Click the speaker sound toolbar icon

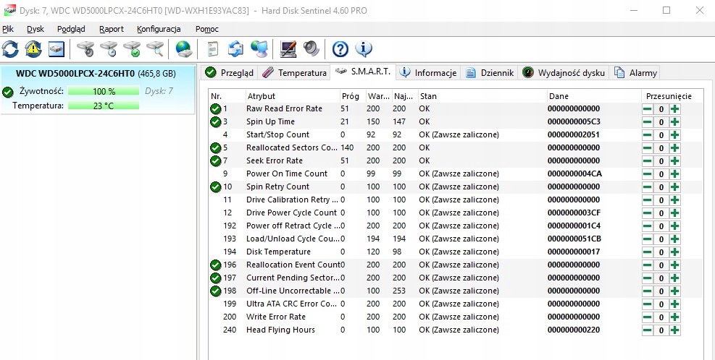coord(311,48)
